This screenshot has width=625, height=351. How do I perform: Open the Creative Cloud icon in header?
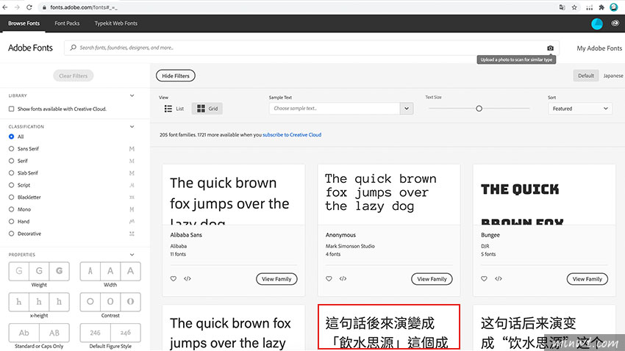tap(615, 23)
